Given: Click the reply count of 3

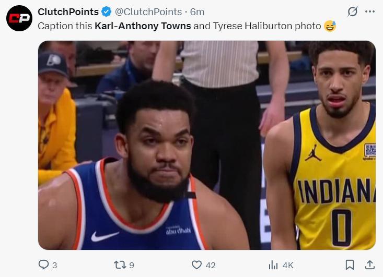Looking at the screenshot, I should (54, 266).
